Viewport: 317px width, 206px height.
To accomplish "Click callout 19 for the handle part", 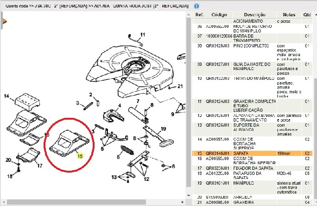I will (163, 129).
